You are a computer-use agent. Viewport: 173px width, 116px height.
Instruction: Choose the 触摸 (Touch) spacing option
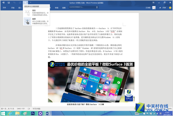tap(36, 21)
